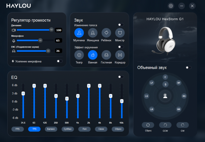Toggle the EQ switch

121,77
